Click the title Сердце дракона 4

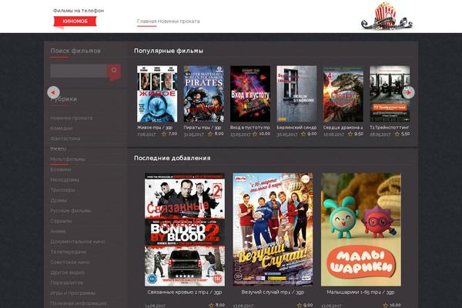(x=343, y=128)
